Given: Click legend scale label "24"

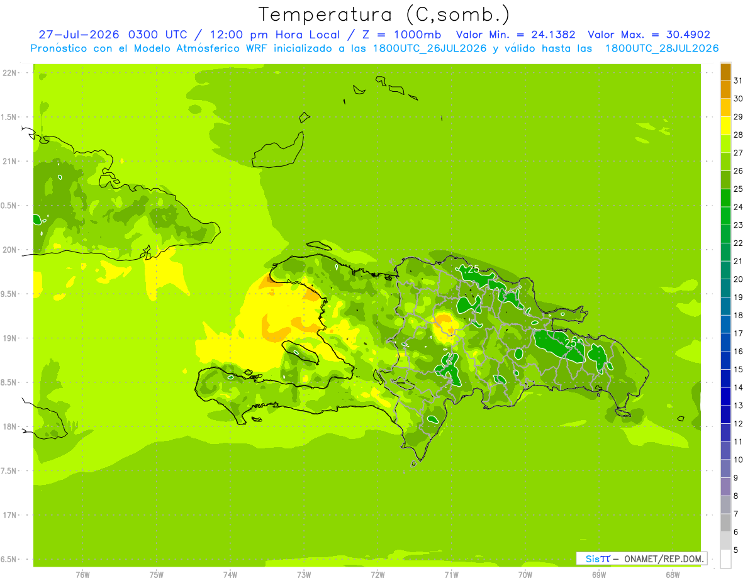Looking at the screenshot, I should [x=738, y=207].
